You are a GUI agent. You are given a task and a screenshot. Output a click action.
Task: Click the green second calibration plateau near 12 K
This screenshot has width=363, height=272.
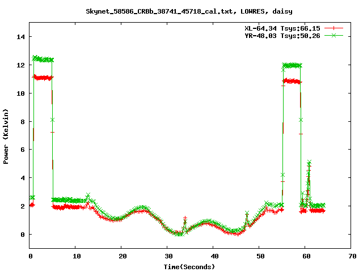tap(292, 66)
